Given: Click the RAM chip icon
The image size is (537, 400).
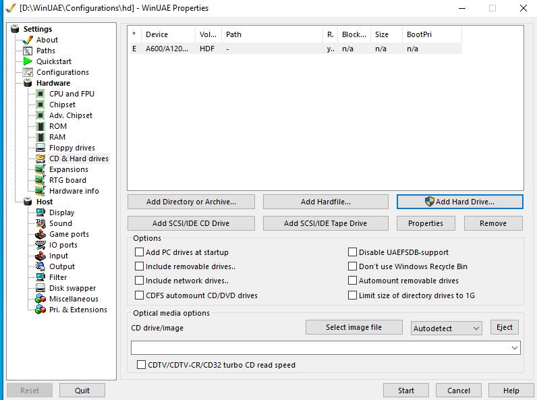Looking at the screenshot, I should pos(40,137).
